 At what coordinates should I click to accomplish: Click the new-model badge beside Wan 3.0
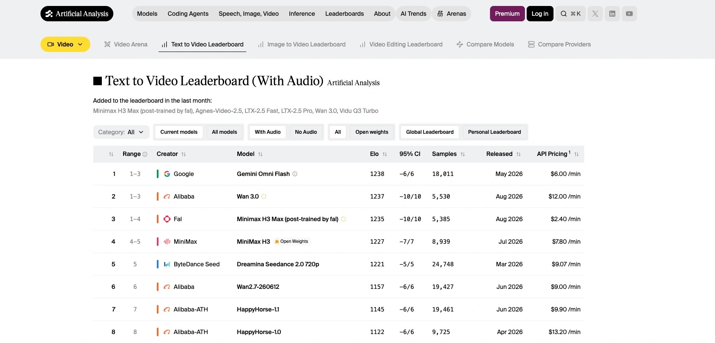click(x=264, y=196)
